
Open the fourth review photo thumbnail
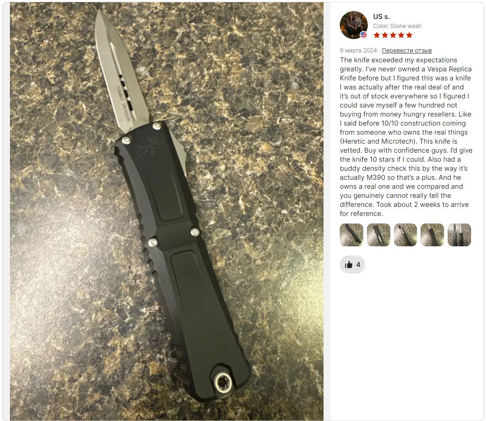(x=432, y=235)
